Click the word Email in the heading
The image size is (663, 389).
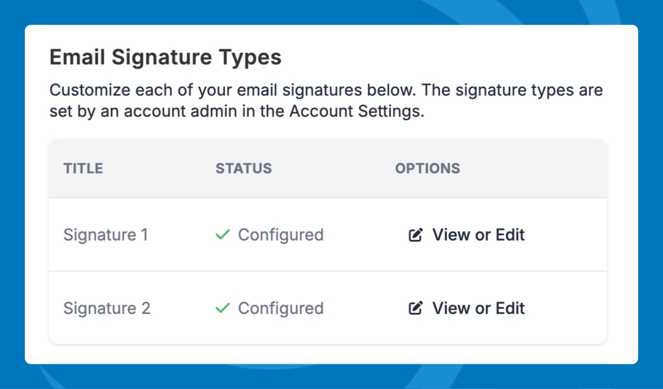(77, 57)
